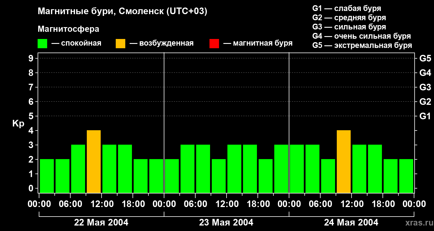Click the green 'спокойная' legend swatch
This screenshot has width=434, height=231.
coord(42,44)
